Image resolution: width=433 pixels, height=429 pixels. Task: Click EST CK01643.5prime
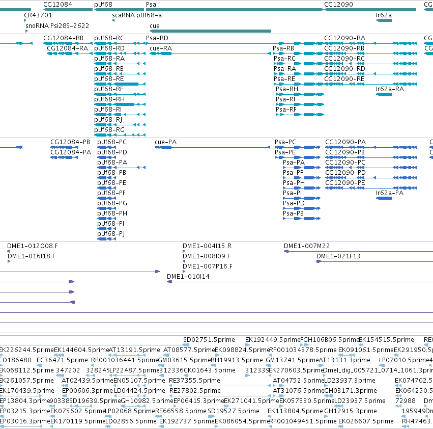[210, 370]
